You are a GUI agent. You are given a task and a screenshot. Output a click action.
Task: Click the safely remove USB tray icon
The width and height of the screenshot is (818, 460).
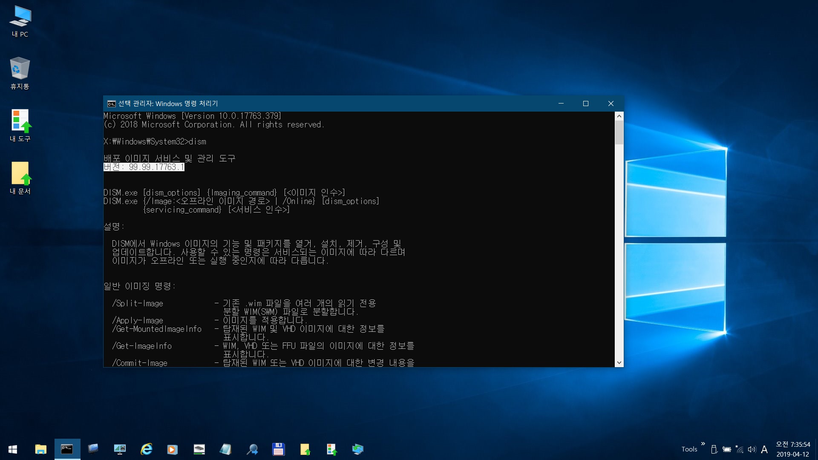pos(714,449)
